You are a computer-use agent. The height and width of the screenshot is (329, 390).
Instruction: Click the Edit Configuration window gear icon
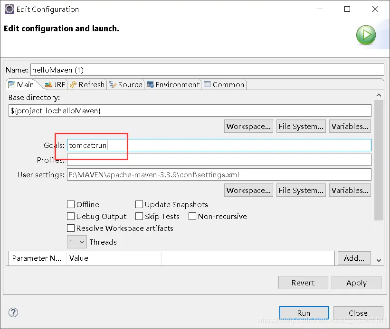[9, 9]
